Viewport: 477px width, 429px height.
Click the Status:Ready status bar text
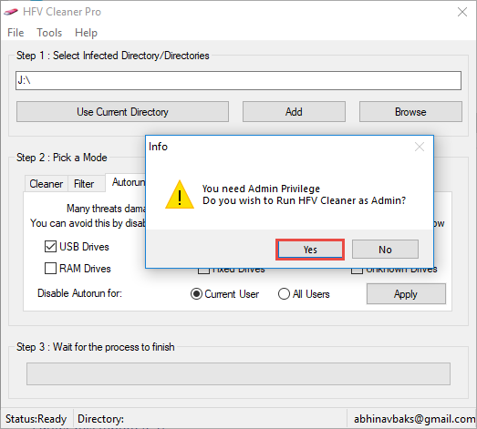click(x=36, y=419)
